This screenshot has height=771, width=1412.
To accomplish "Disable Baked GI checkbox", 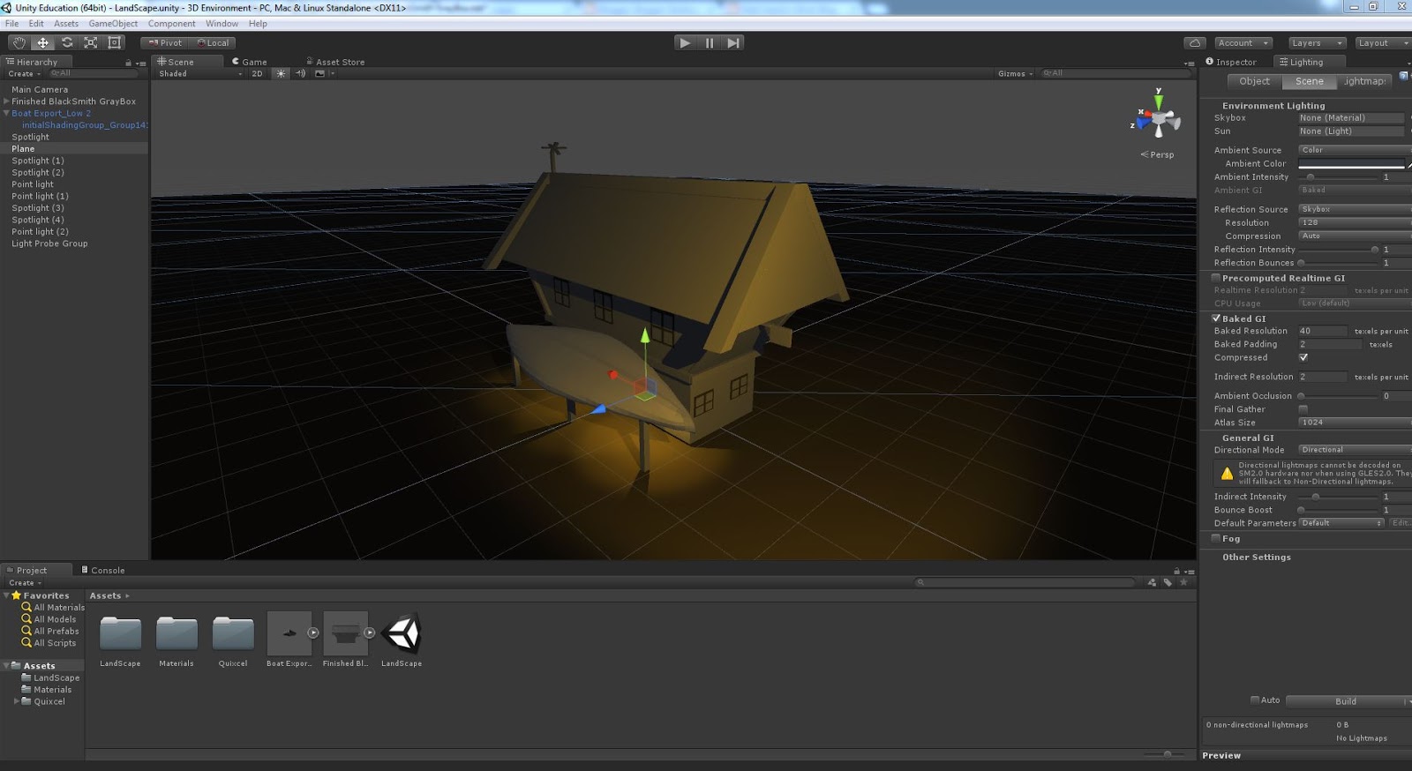I will point(1216,318).
